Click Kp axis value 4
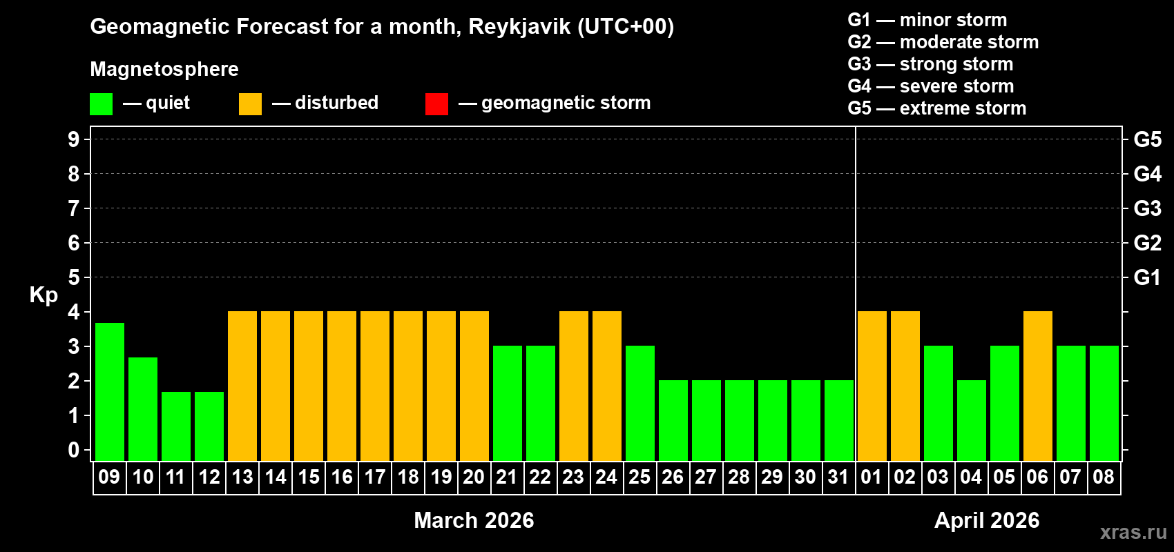The width and height of the screenshot is (1174, 552). coord(74,312)
